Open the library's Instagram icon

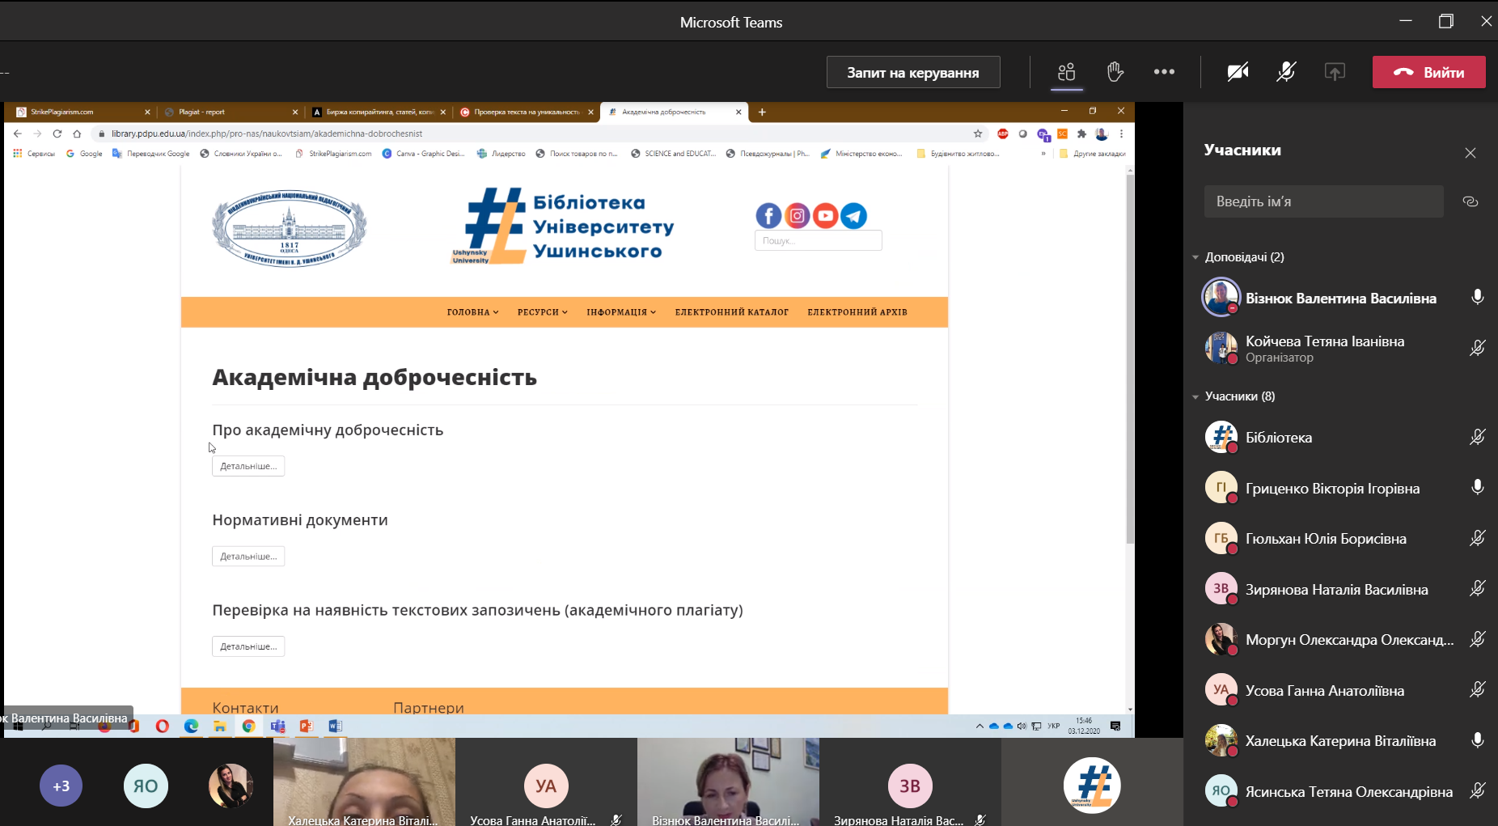797,216
